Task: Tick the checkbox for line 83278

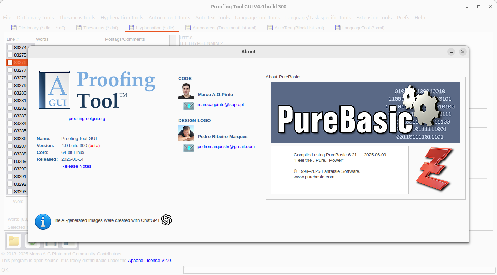Action: click(x=10, y=78)
